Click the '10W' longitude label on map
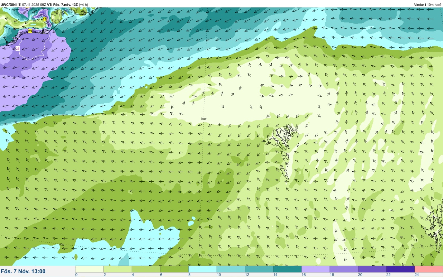443x277 pixels. point(204,119)
